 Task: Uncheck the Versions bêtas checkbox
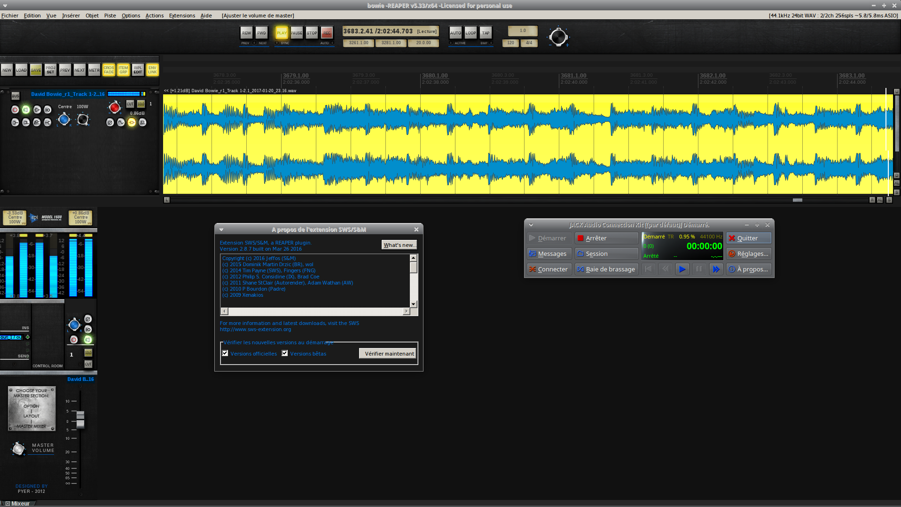pyautogui.click(x=285, y=353)
